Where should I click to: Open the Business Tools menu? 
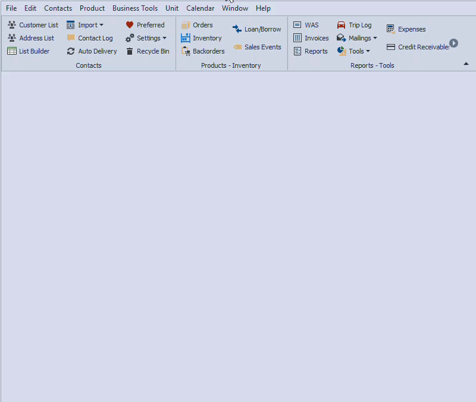[x=135, y=8]
